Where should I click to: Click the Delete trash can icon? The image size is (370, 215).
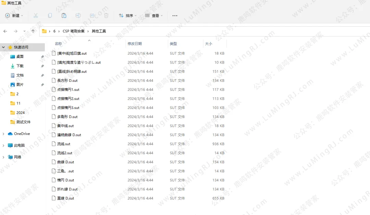(106, 16)
